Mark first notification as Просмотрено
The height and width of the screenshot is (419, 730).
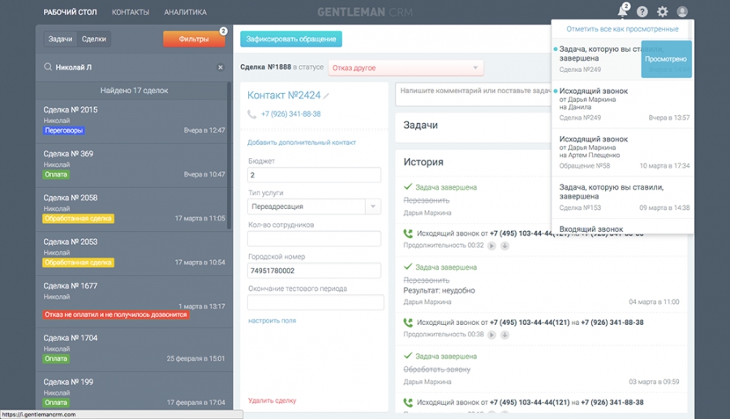(666, 59)
